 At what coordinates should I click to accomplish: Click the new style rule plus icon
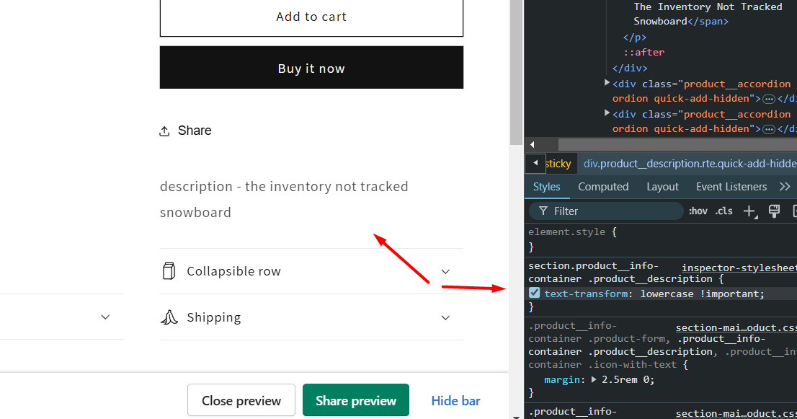[x=750, y=211]
